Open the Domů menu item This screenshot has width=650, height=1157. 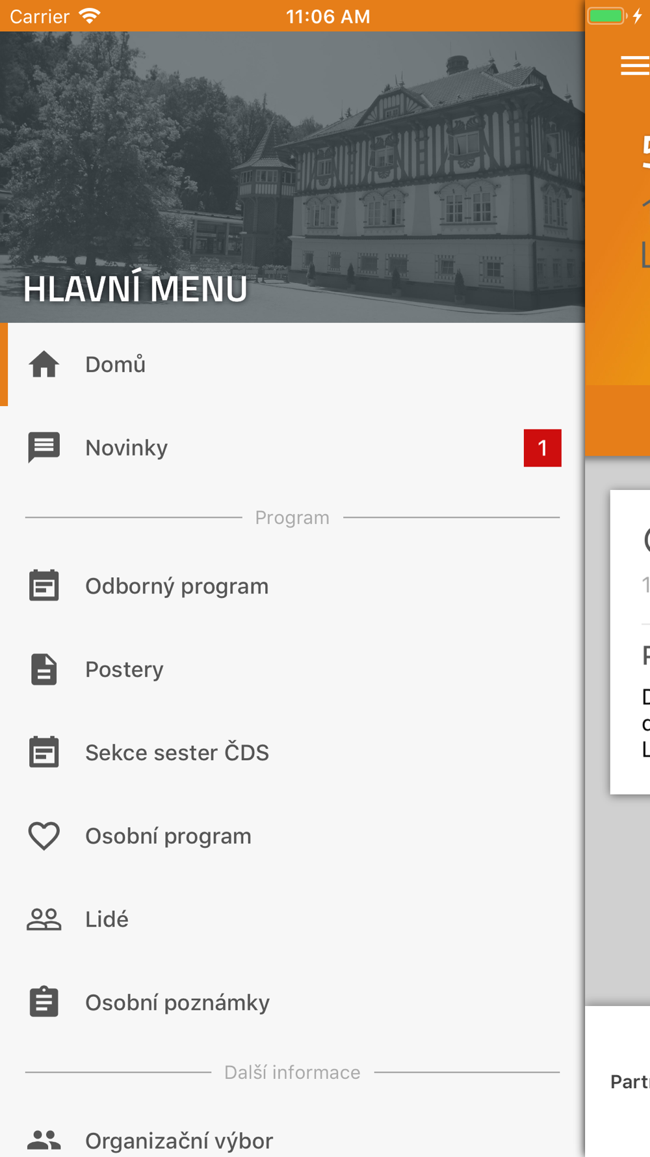tap(292, 364)
